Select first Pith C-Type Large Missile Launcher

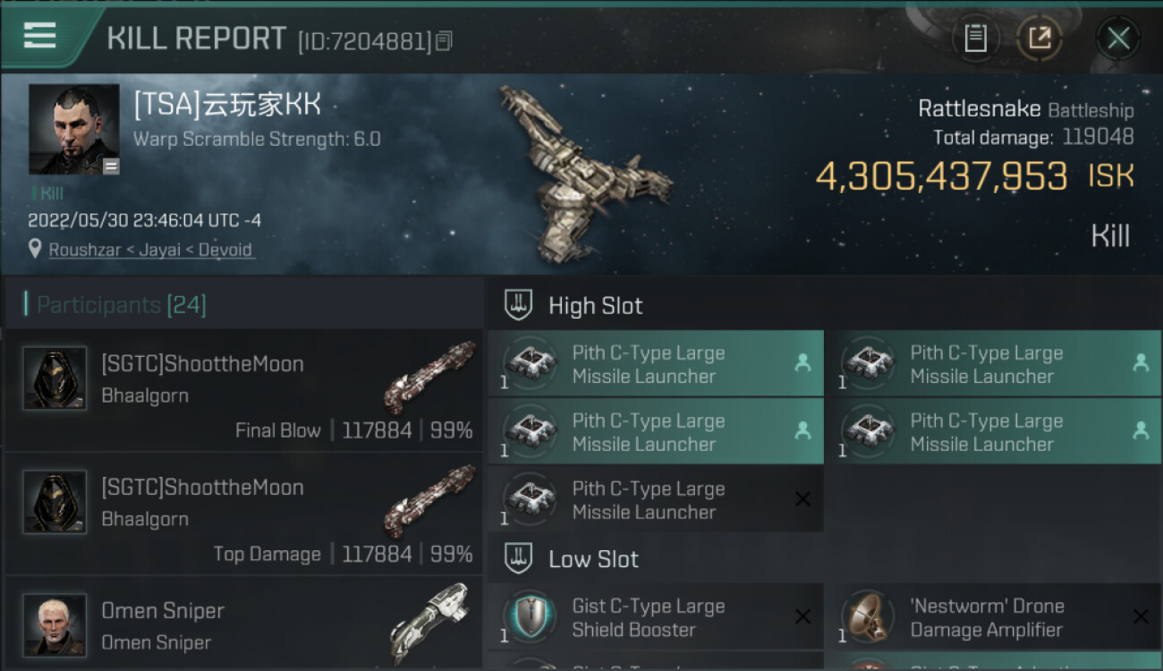tap(656, 363)
